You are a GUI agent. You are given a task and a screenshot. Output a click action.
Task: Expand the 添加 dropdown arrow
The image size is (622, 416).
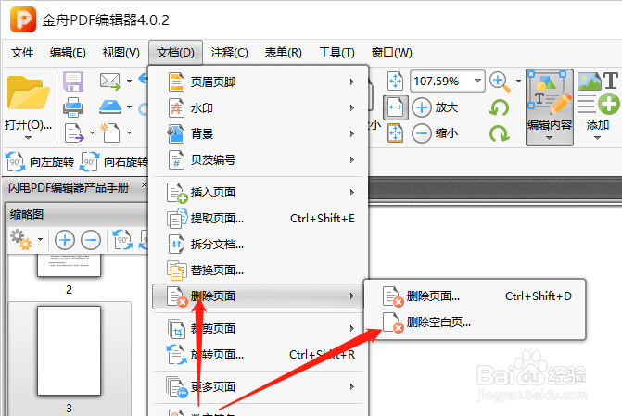[597, 138]
